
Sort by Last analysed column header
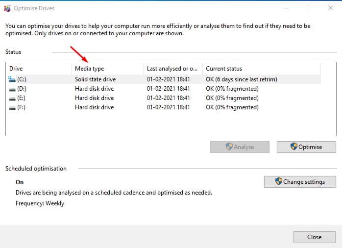pyautogui.click(x=173, y=69)
